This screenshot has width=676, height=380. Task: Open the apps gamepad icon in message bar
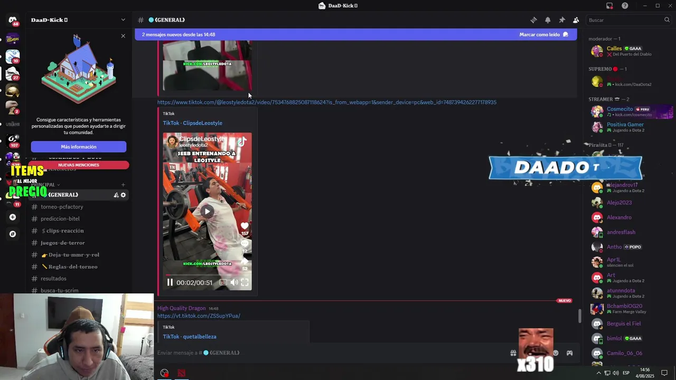coord(569,353)
